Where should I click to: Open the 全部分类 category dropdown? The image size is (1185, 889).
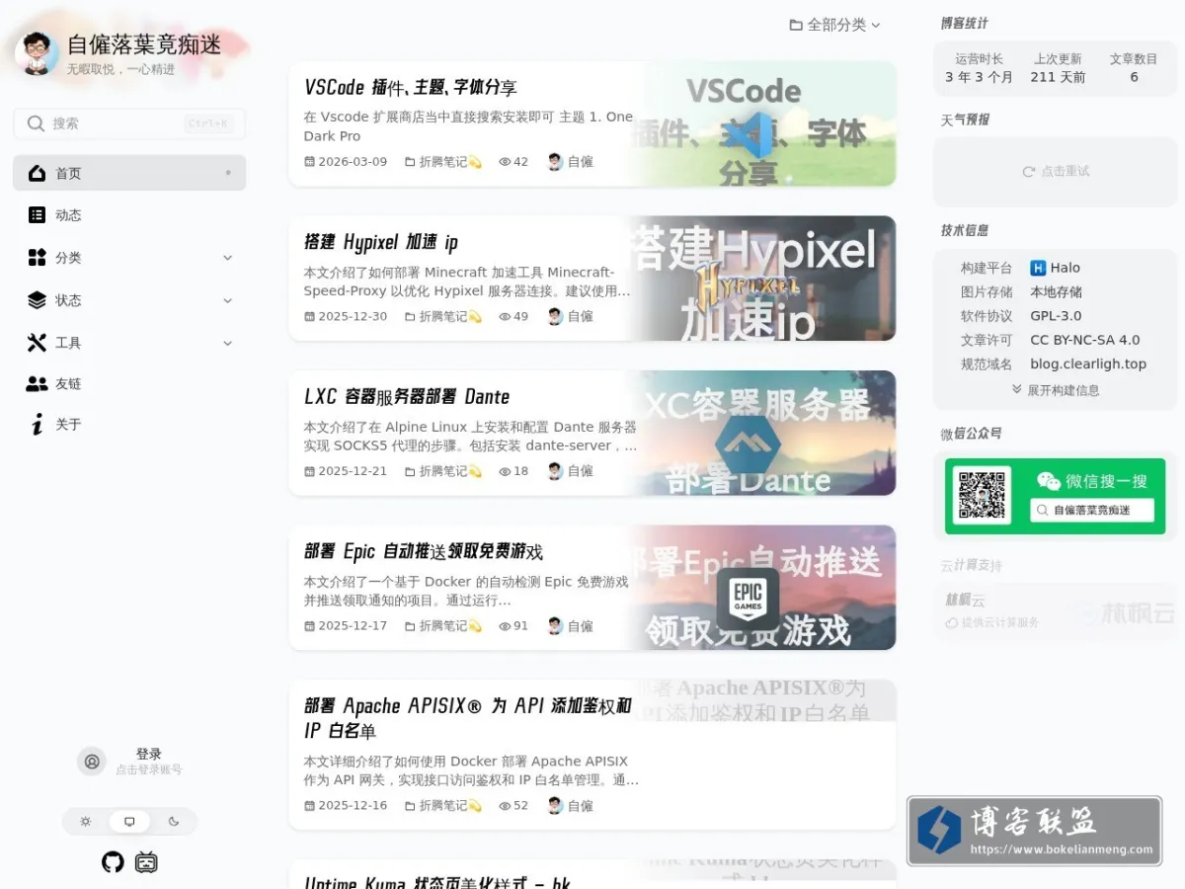tap(834, 25)
